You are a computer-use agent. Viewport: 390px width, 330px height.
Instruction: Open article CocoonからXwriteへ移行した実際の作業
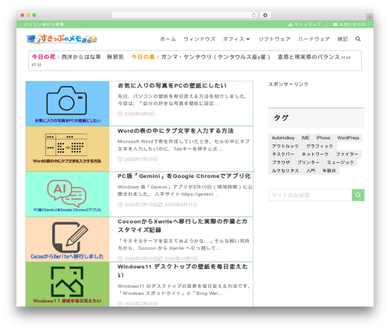pyautogui.click(x=183, y=225)
